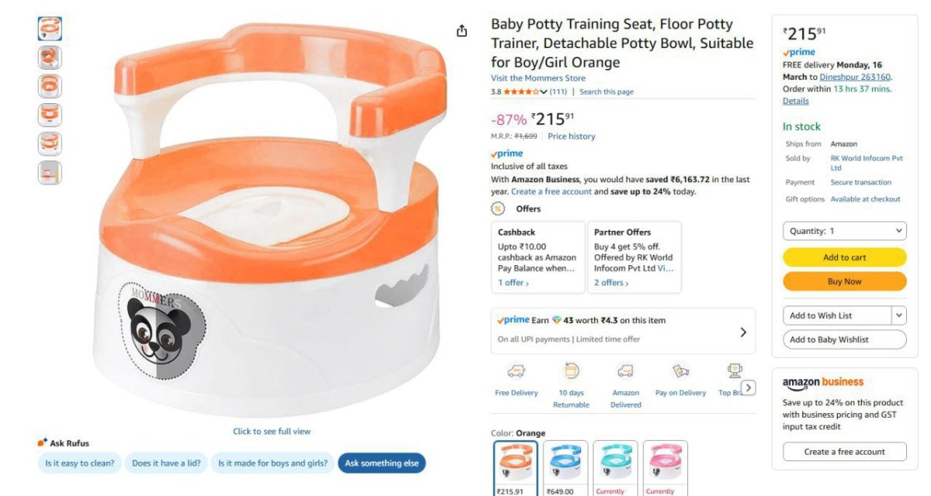Select the Blue color variant at ₹649.00
931x496 pixels.
click(565, 463)
